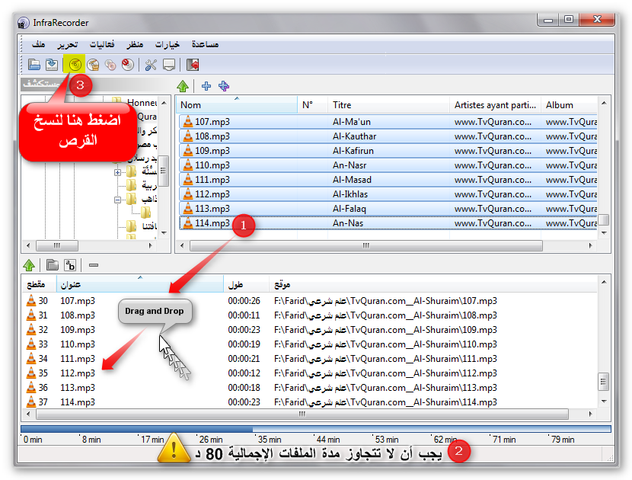Select the Honneur folder in the tree
632x480 pixels.
[141, 102]
